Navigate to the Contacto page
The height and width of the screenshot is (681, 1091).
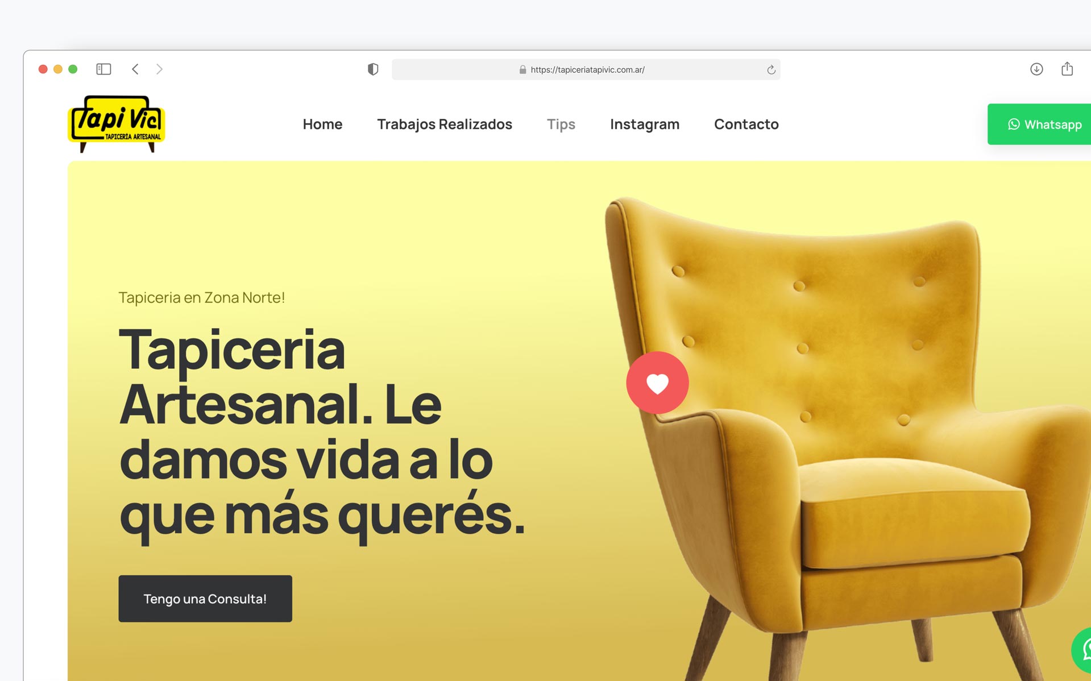(x=746, y=124)
